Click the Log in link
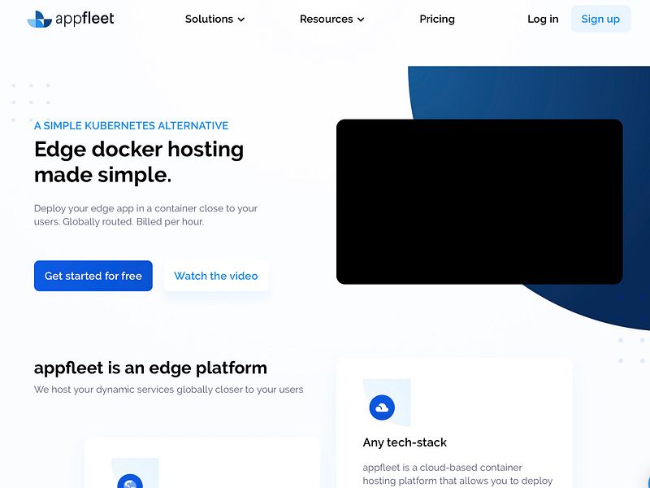 click(x=543, y=19)
